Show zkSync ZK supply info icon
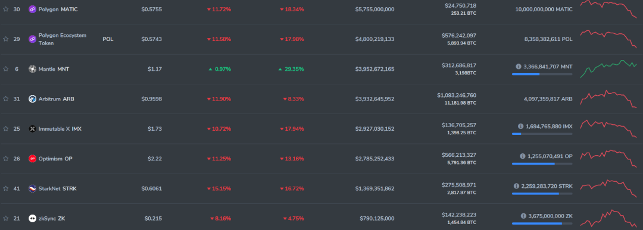Viewport: 643px width, 230px height. pyautogui.click(x=524, y=216)
